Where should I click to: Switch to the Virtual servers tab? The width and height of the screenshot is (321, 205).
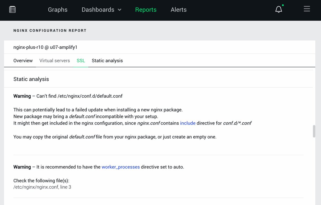55,61
